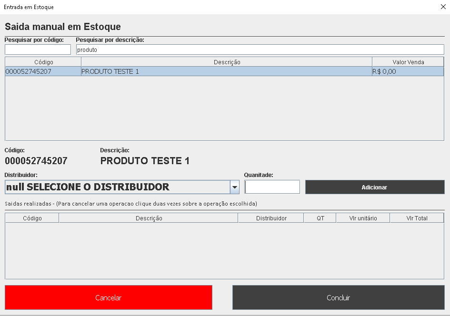This screenshot has width=450, height=316.
Task: Close the Entrada em Estoque window
Action: coord(442,7)
